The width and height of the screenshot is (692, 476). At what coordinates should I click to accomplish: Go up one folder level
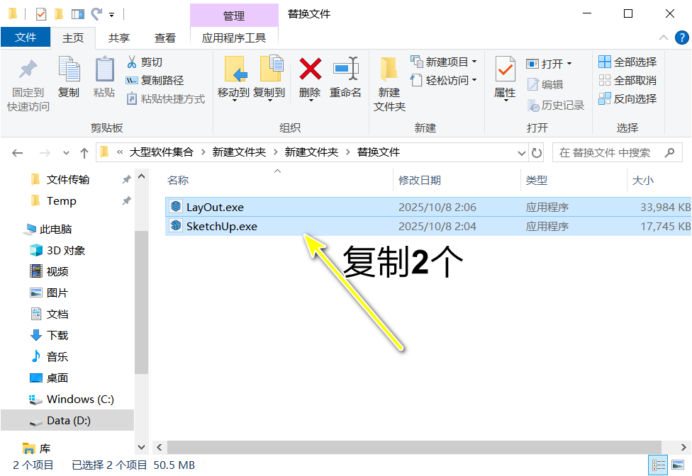(84, 153)
